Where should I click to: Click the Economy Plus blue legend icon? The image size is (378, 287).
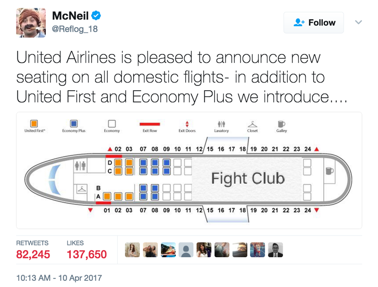pyautogui.click(x=74, y=124)
